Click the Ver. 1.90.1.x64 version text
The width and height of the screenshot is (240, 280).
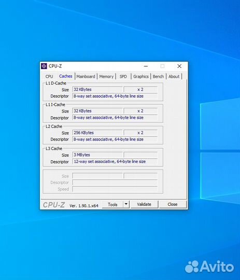click(84, 206)
